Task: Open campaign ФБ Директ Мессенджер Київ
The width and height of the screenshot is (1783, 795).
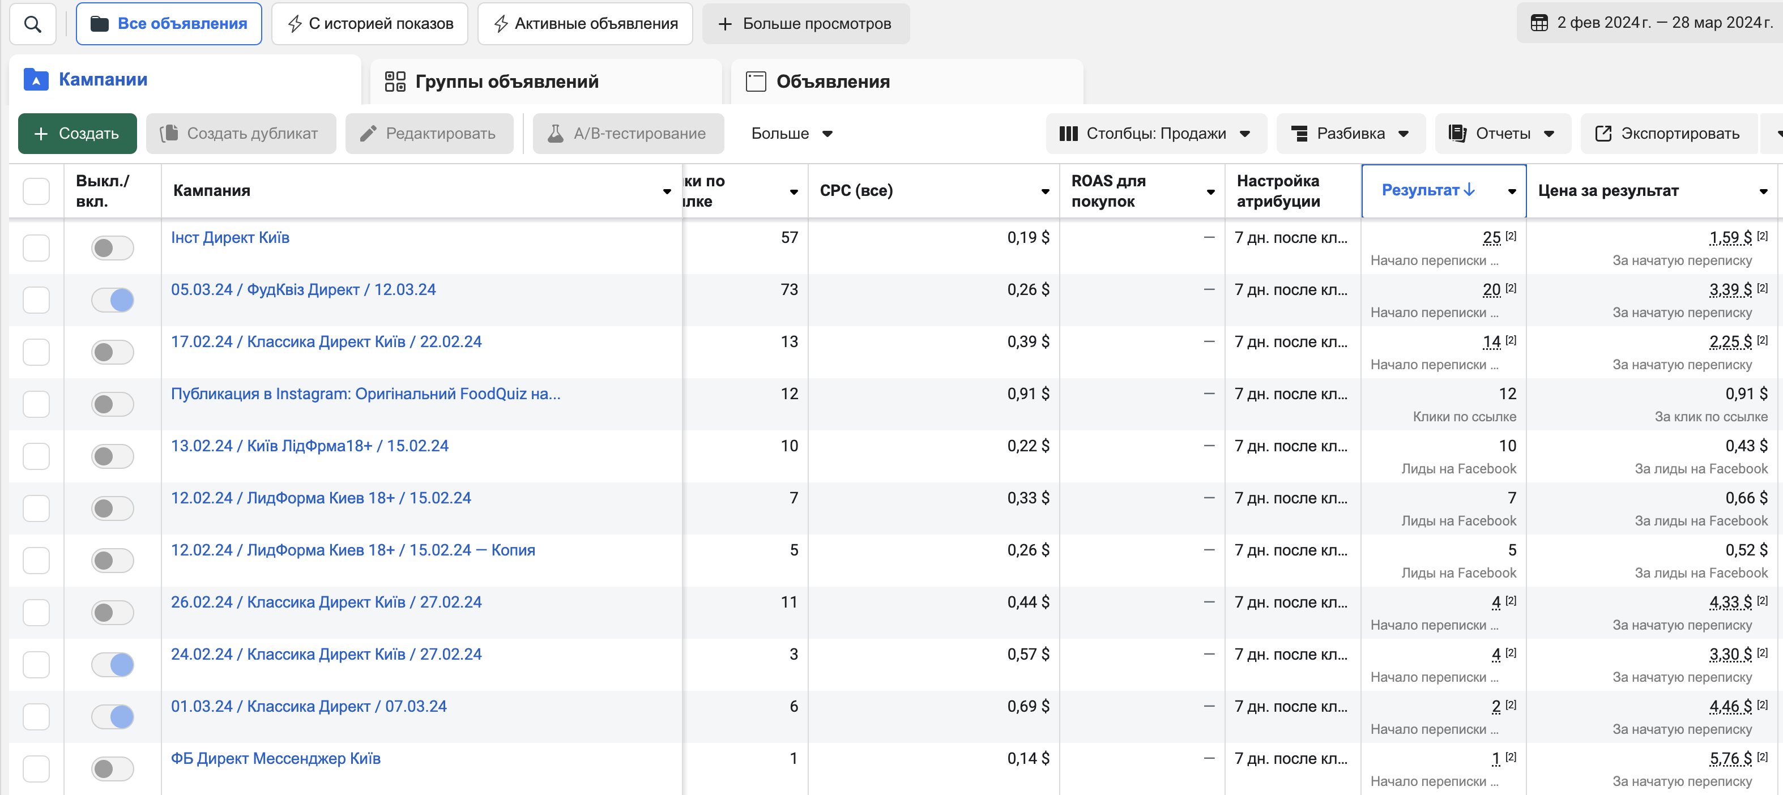Action: coord(275,758)
